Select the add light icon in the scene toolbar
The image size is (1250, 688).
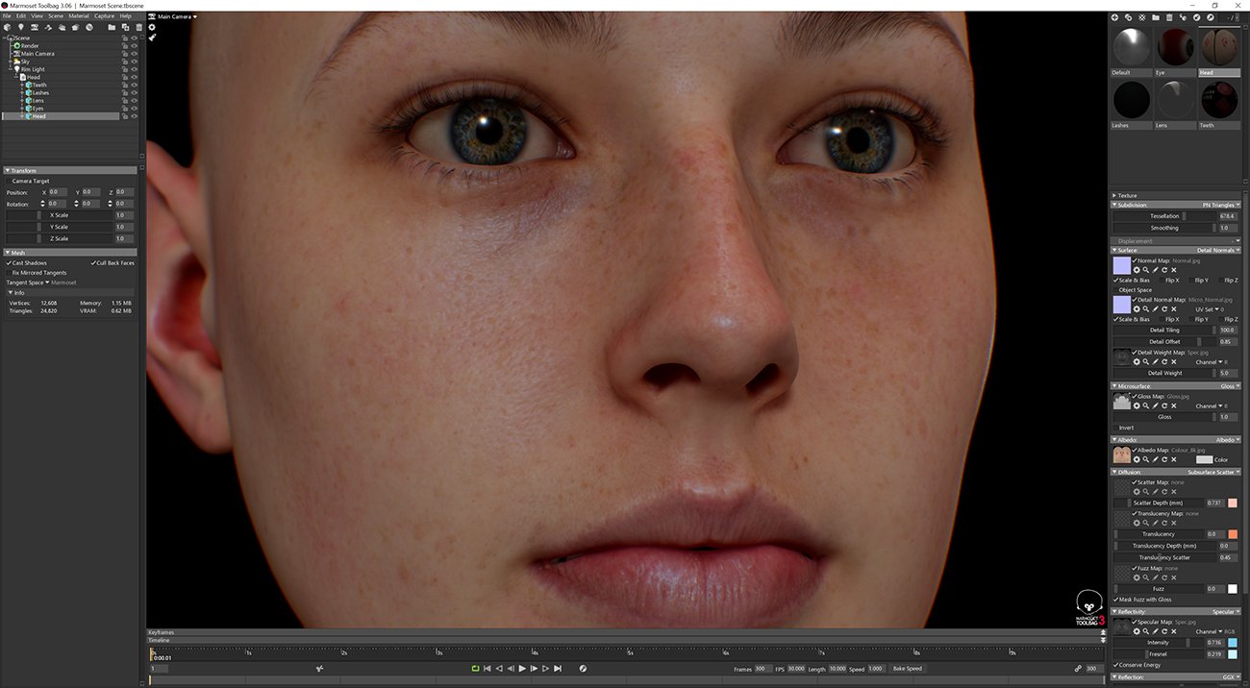pyautogui.click(x=21, y=28)
